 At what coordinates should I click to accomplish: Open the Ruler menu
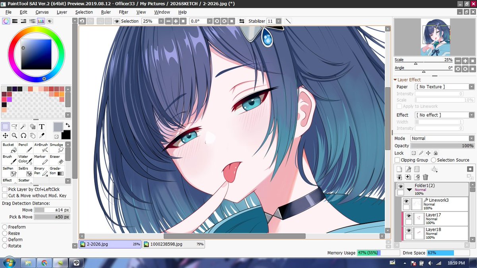[106, 12]
